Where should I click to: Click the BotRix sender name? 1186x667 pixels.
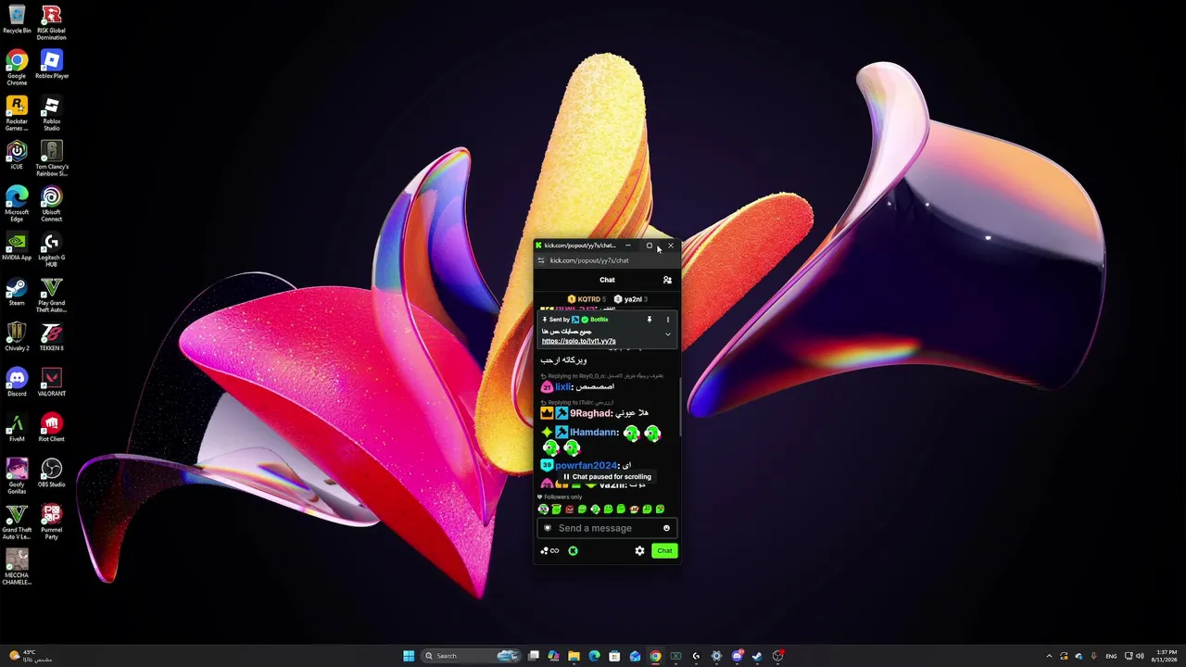[599, 320]
